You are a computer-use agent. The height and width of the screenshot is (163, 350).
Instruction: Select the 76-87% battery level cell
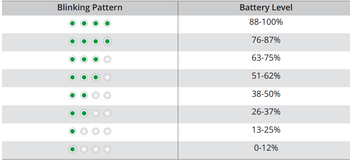(x=266, y=40)
